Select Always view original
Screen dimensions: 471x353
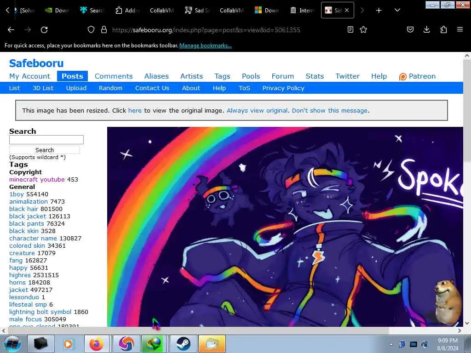[x=257, y=110]
